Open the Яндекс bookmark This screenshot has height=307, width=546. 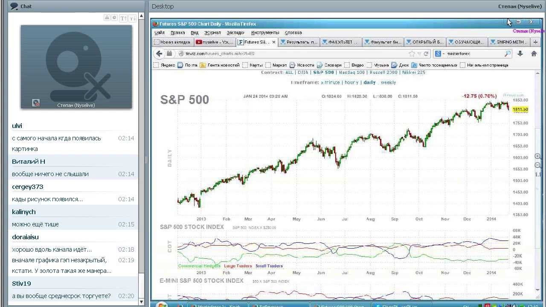click(x=164, y=65)
